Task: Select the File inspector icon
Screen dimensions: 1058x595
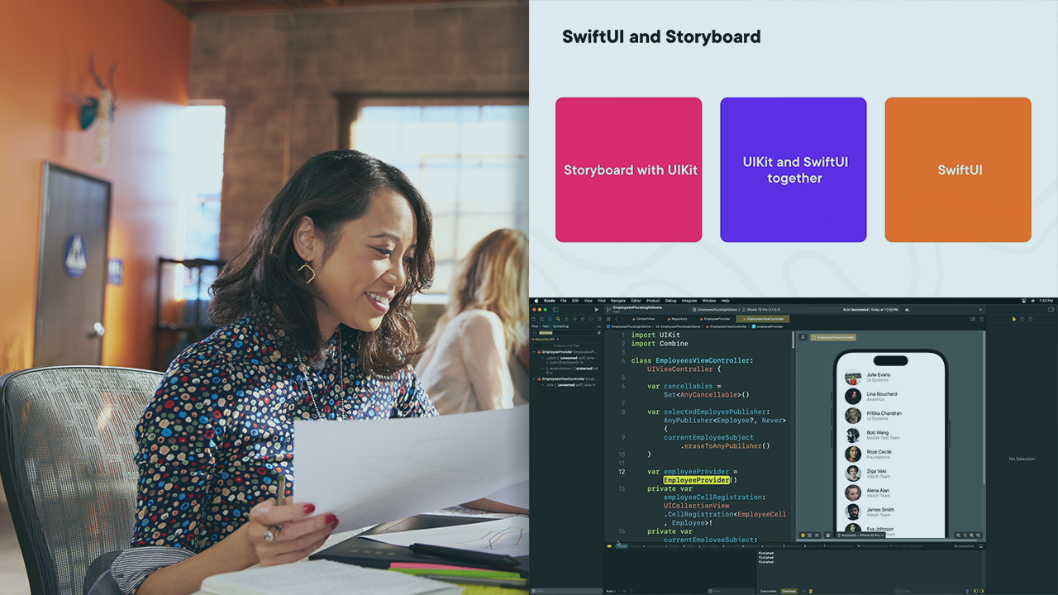Action: (x=1013, y=318)
